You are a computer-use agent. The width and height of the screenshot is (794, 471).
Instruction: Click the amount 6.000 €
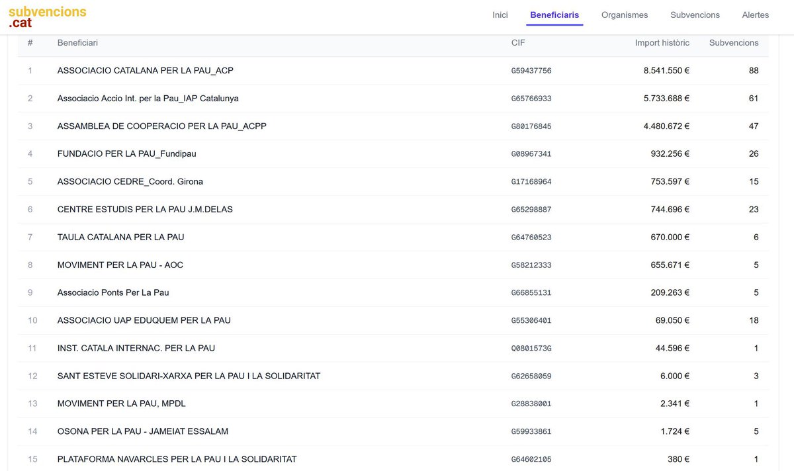675,376
